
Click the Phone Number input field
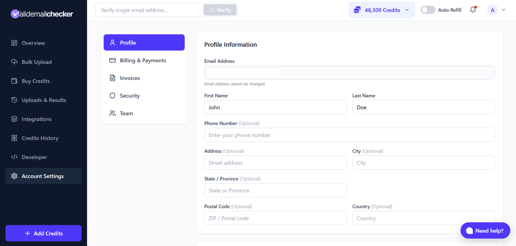(349, 135)
